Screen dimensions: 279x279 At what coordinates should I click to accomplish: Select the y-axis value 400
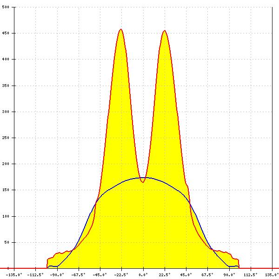5,59
